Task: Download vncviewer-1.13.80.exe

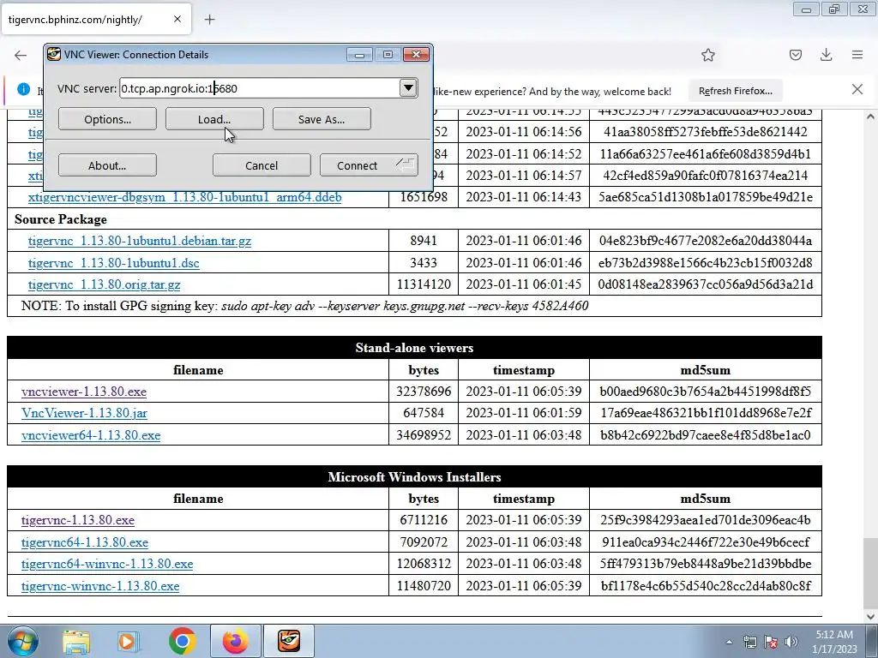Action: click(84, 392)
